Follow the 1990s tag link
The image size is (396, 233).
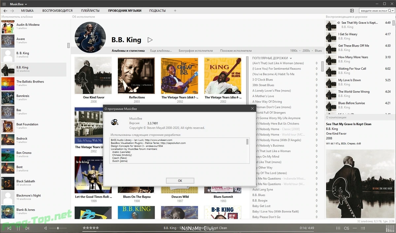click(x=294, y=51)
